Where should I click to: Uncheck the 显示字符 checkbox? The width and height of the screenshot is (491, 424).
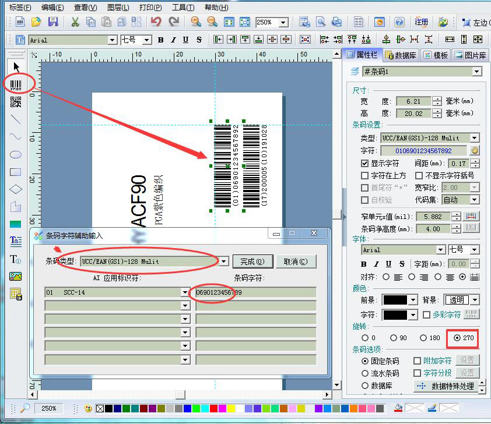364,164
